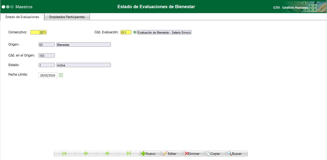
Task: Click the Nuevo button
Action: [151, 153]
